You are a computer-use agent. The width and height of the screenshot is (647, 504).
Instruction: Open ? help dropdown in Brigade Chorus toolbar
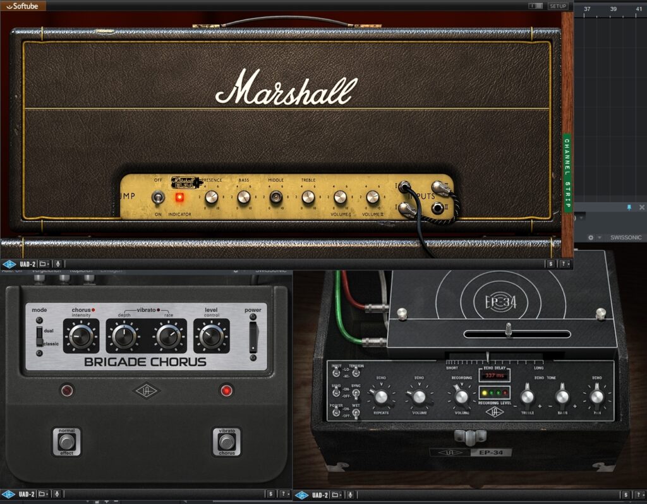pyautogui.click(x=285, y=494)
